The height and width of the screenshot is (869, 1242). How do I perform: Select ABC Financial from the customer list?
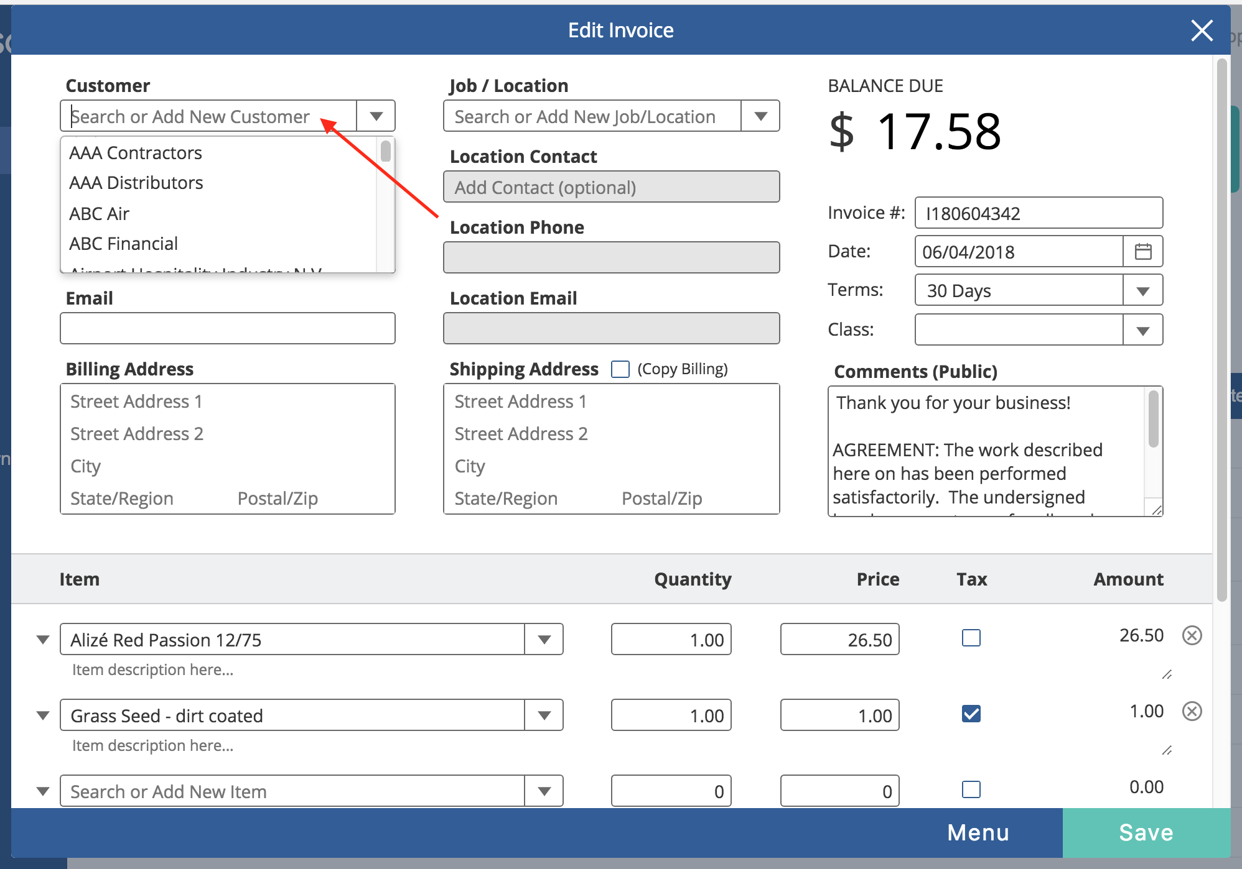[123, 243]
